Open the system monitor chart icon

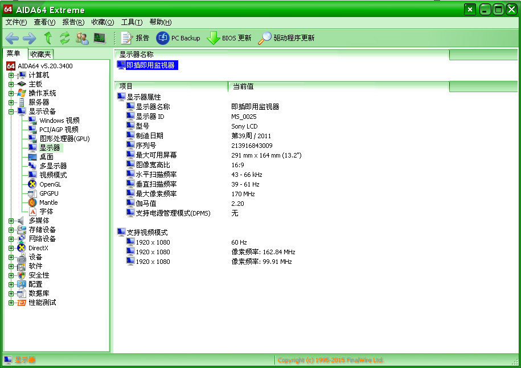tap(99, 38)
